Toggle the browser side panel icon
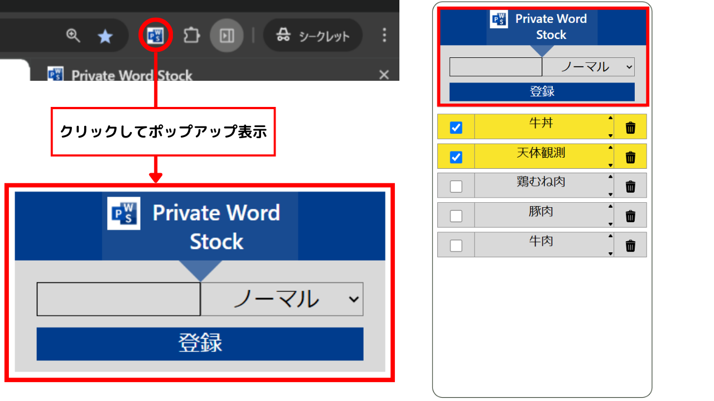Viewport: 714px width, 401px height. pyautogui.click(x=226, y=36)
